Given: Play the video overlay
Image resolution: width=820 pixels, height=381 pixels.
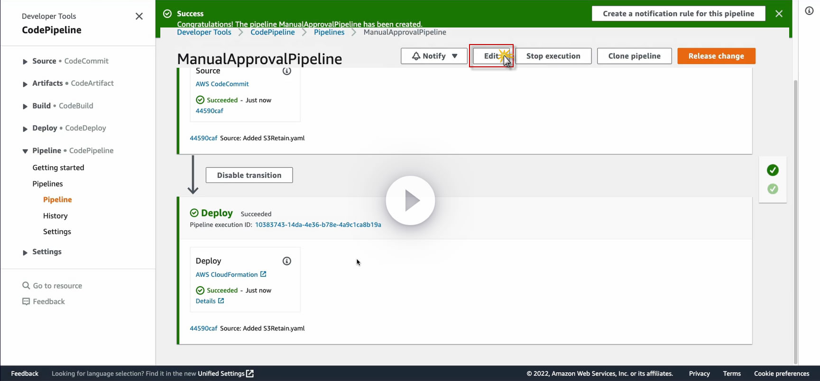Looking at the screenshot, I should 410,200.
